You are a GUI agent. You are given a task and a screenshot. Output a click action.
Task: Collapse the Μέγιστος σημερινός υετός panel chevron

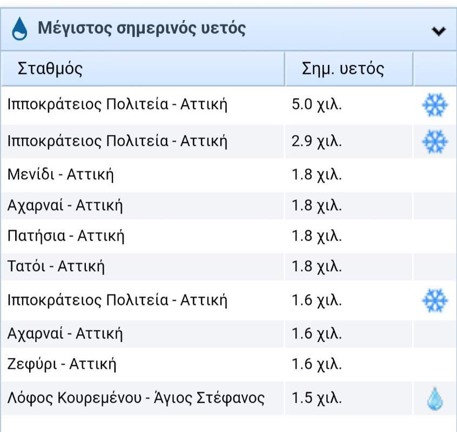tap(439, 31)
